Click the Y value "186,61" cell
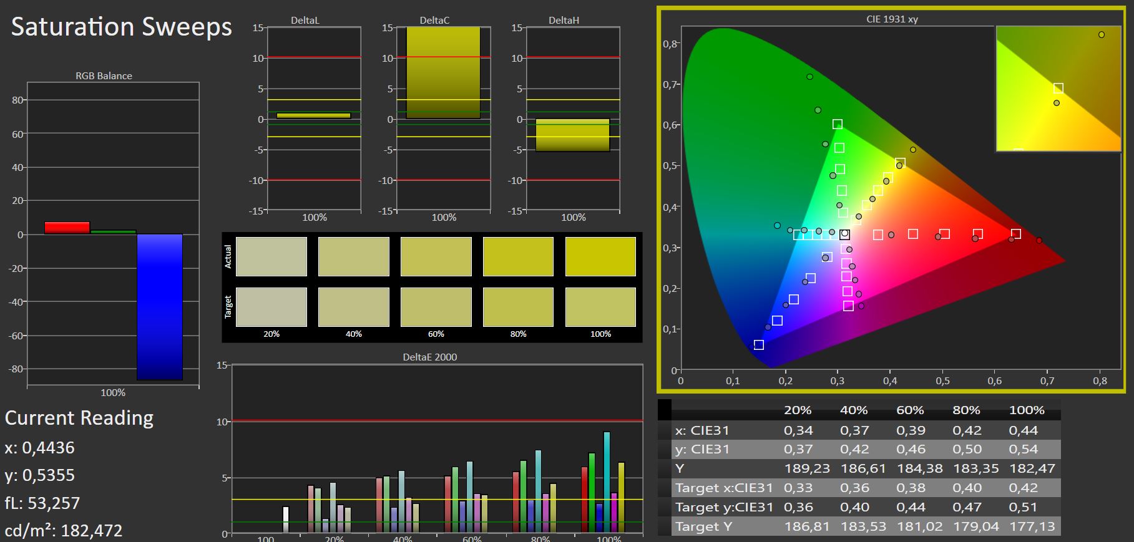Screen dimensions: 1134x542 pyautogui.click(x=863, y=468)
